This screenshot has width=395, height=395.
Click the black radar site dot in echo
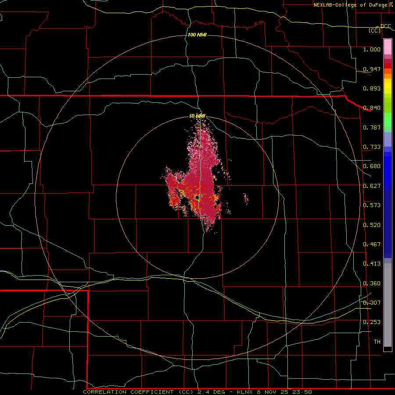[198, 198]
